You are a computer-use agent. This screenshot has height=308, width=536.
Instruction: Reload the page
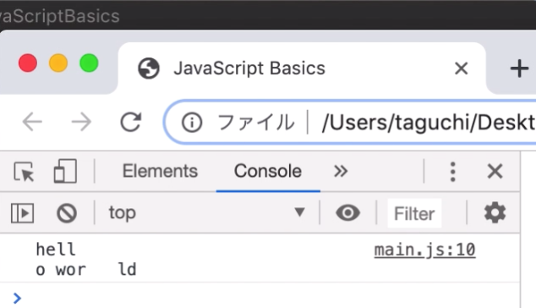131,122
